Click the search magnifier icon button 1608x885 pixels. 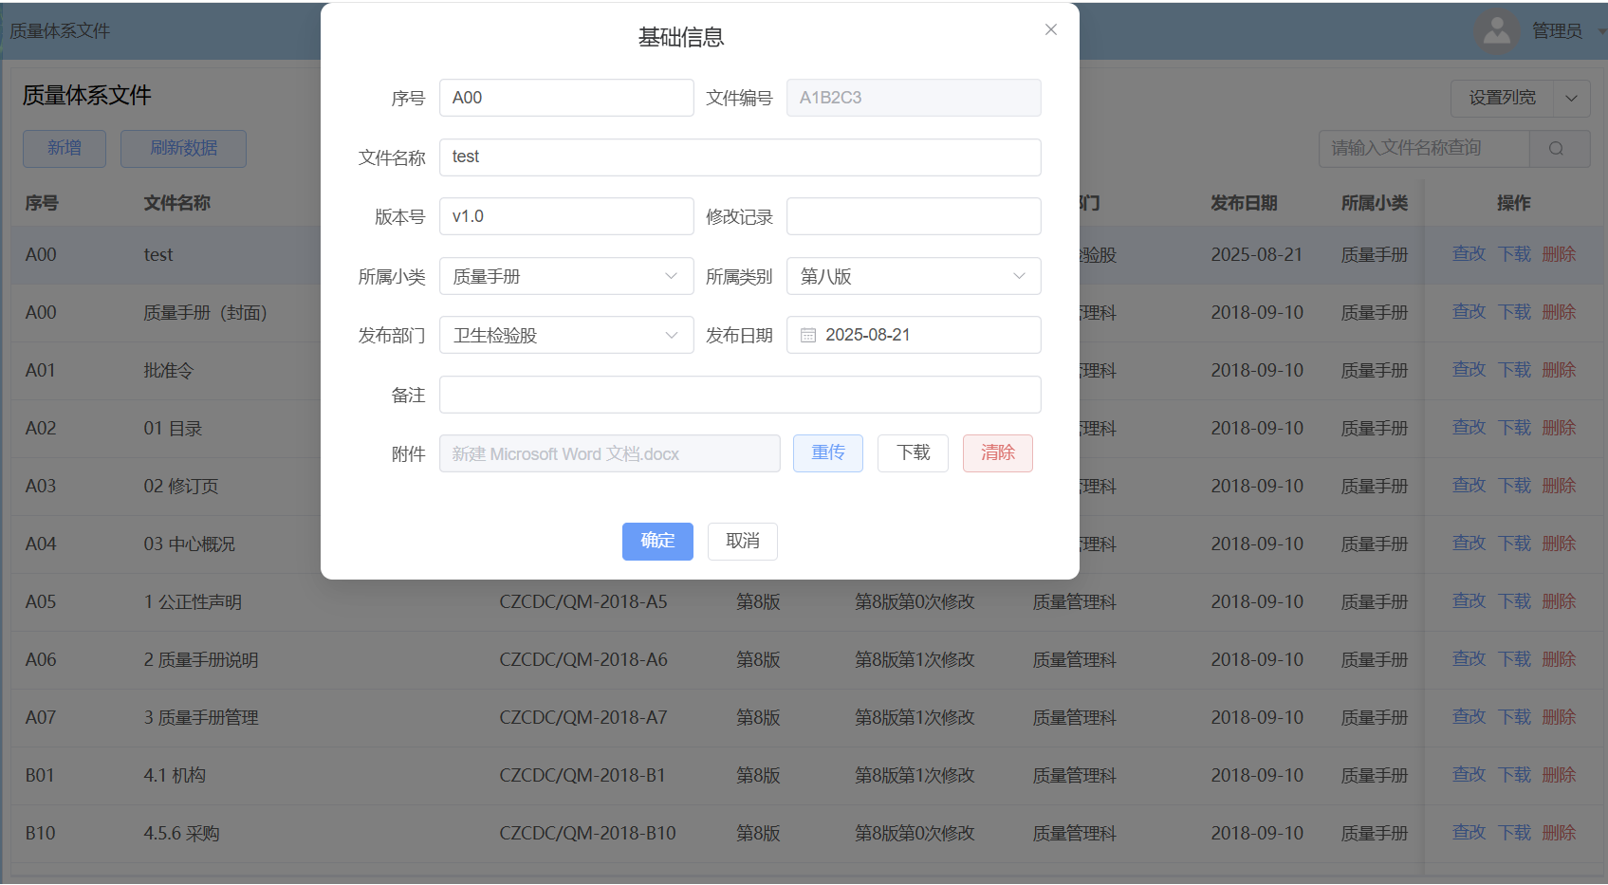pyautogui.click(x=1556, y=148)
